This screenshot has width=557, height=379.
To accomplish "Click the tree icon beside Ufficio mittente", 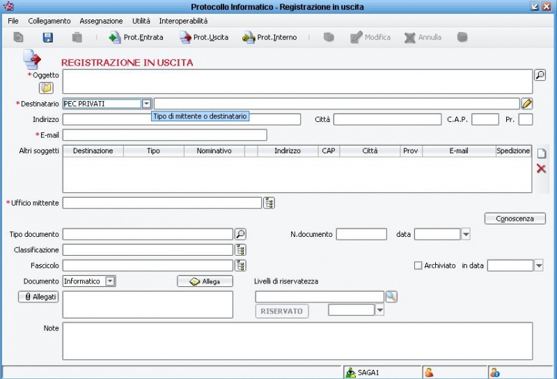I will [269, 203].
